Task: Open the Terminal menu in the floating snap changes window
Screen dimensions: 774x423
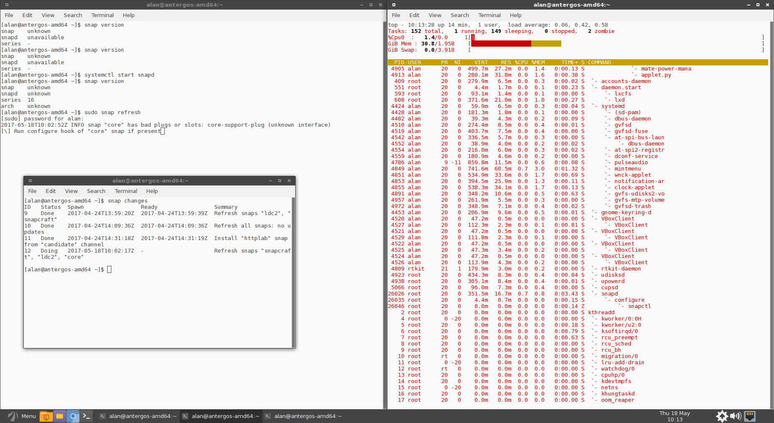Action: click(126, 191)
